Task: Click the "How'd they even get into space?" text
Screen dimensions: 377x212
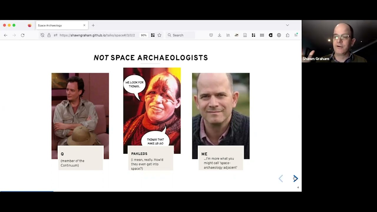Action: [147, 164]
